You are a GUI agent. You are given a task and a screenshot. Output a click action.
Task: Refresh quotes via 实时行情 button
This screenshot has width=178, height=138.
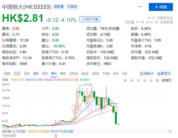[x=90, y=19]
